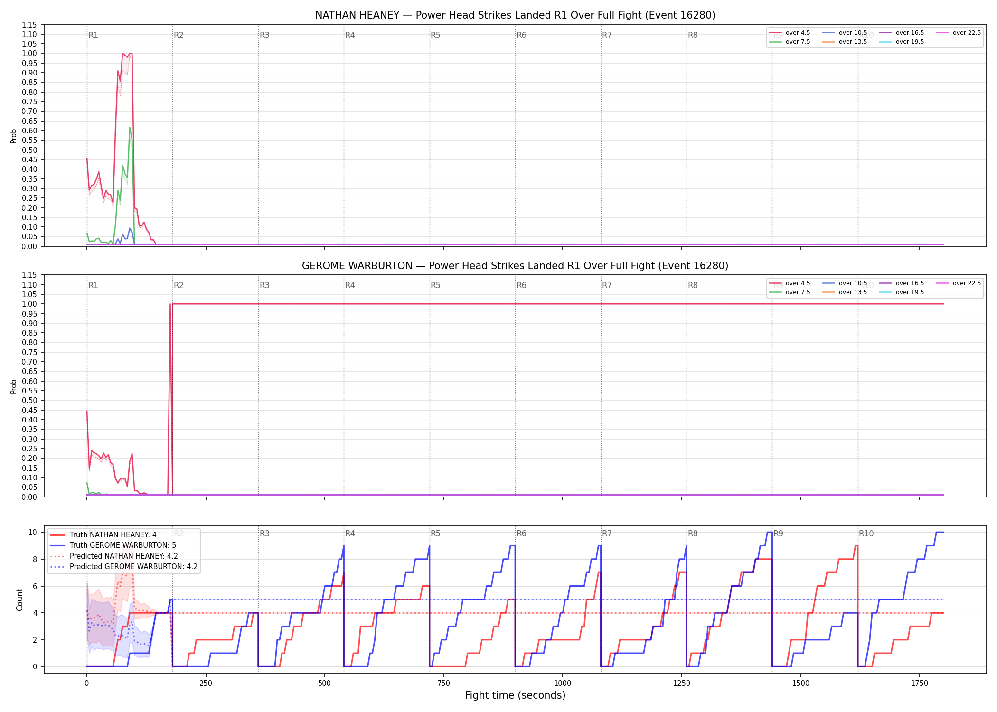Select 'over 19.5' legend entry in middle chart
This screenshot has width=997, height=712.
pos(901,292)
